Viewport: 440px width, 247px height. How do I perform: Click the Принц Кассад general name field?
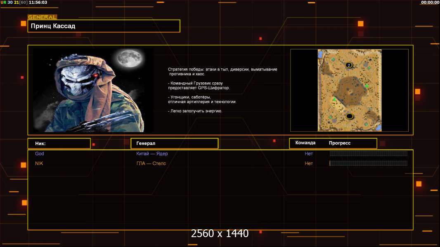(104, 26)
